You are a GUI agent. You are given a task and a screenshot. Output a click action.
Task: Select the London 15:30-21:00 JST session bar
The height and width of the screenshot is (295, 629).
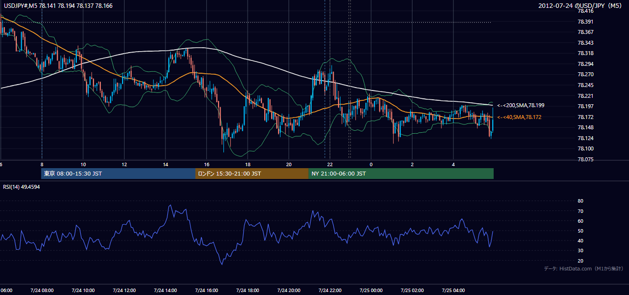[252, 174]
